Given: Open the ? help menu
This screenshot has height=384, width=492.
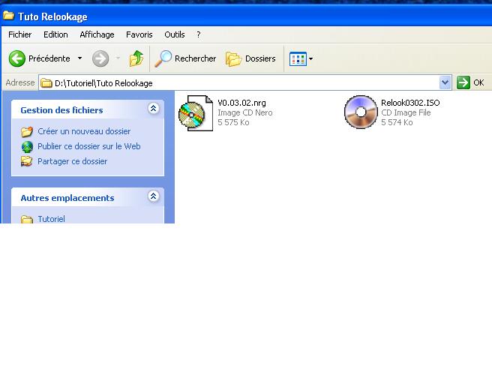Looking at the screenshot, I should (x=199, y=34).
